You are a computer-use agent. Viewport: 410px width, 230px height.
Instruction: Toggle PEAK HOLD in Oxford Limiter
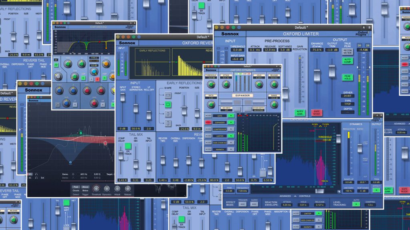click(347, 77)
